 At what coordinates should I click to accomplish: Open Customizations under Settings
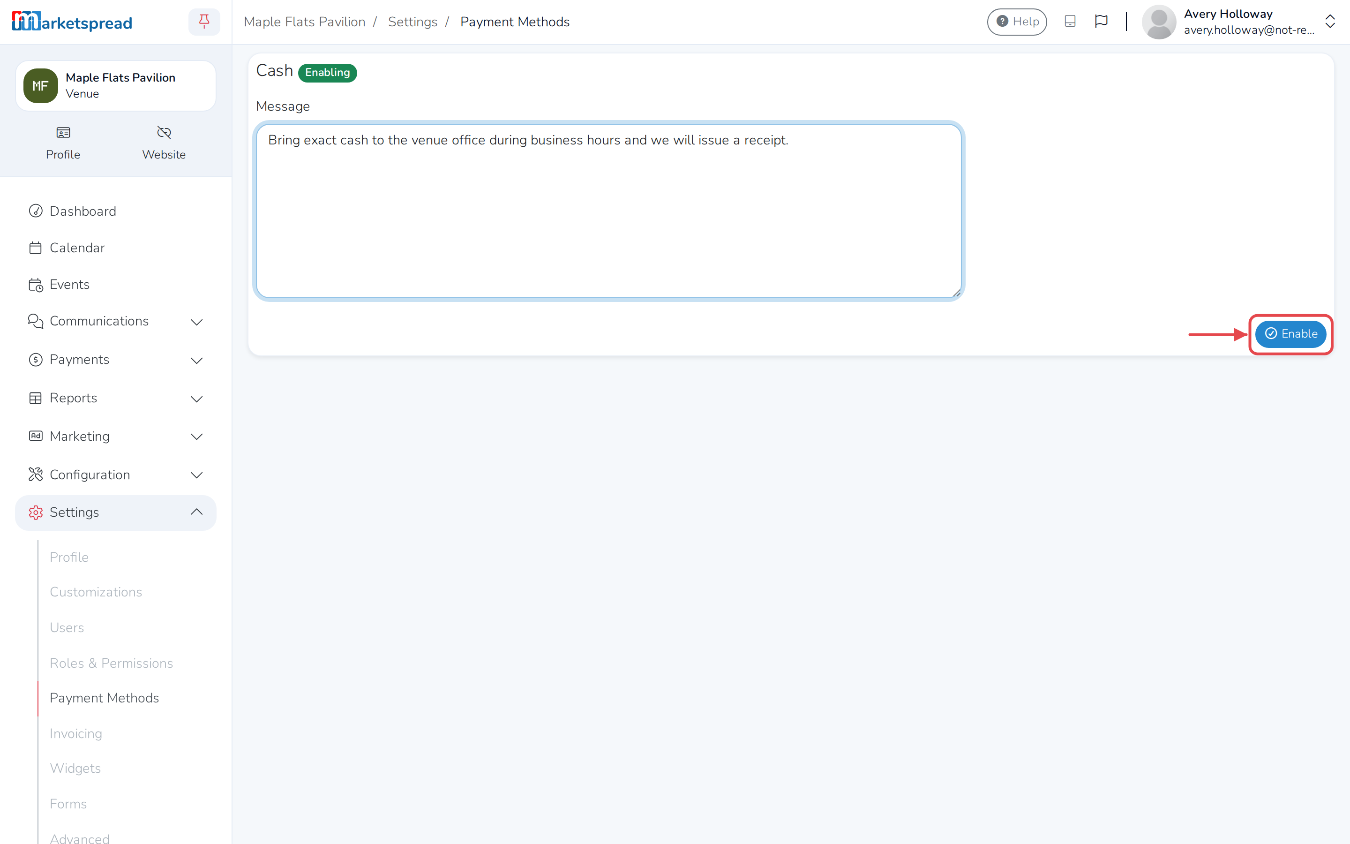96,592
